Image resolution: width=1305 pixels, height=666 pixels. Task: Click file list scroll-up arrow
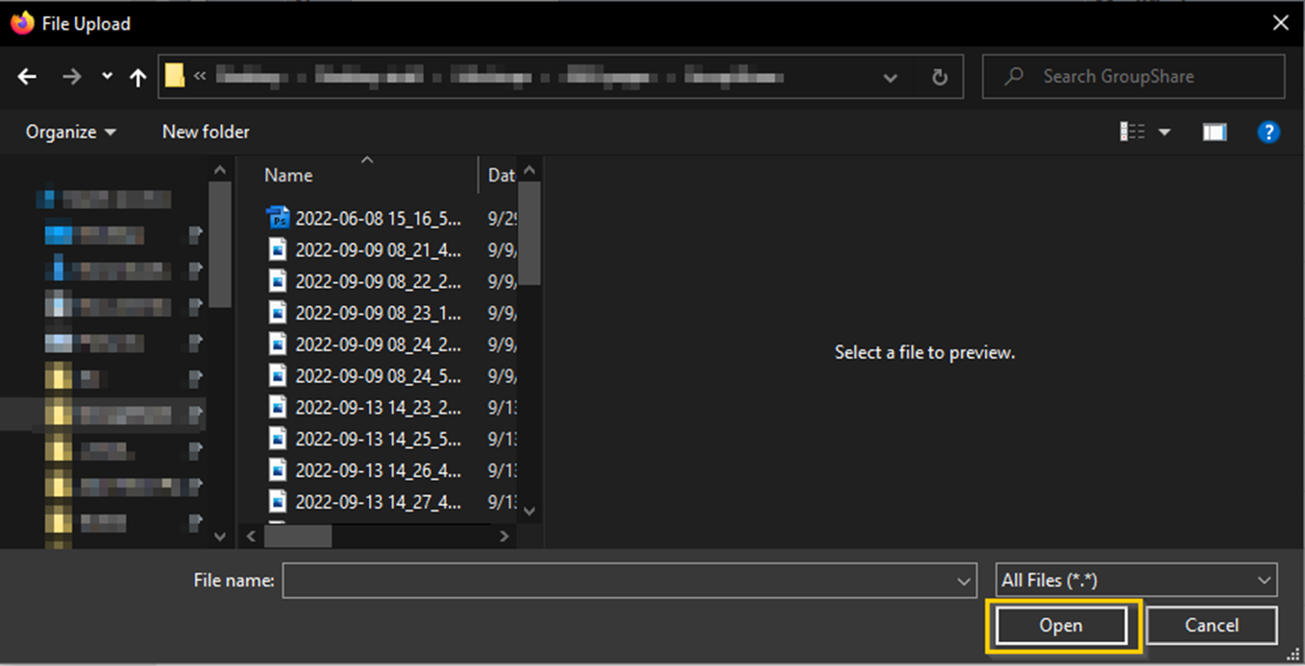point(529,169)
